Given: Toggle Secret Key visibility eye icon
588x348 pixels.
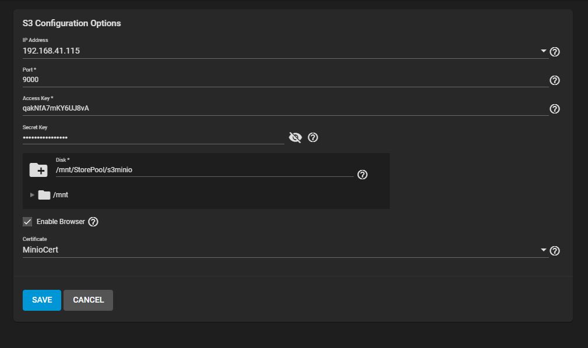Looking at the screenshot, I should 295,137.
